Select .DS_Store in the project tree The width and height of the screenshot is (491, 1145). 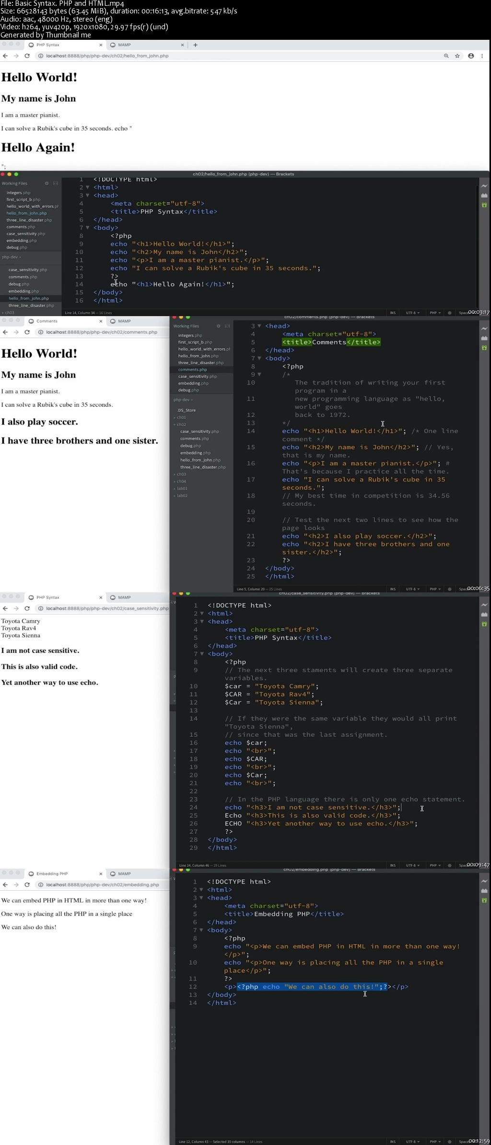[186, 411]
